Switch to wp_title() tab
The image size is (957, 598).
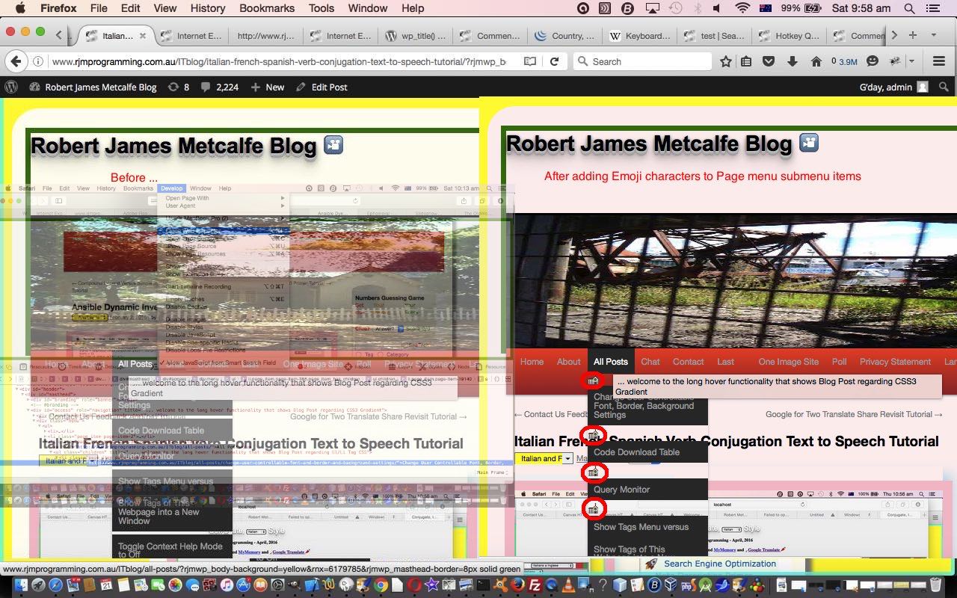click(416, 35)
